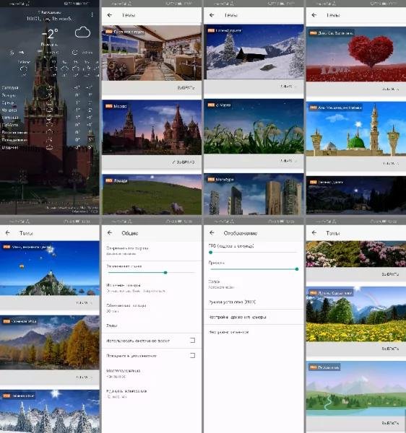Tap the PRO badge on the green-dome mosque theme
Screen dimensions: 406x433
point(313,108)
